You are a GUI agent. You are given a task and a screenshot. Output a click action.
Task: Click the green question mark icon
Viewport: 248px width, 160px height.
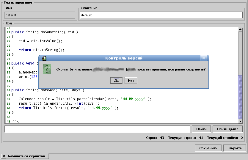point(47,69)
